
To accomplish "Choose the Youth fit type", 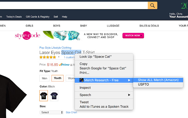I will (58, 78).
